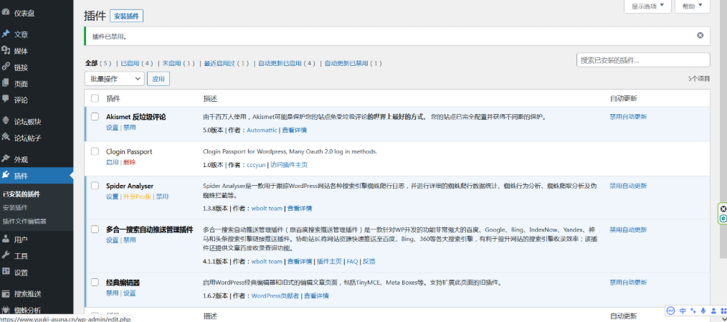727x322 pixels.
Task: Check the Akismet 反垃圾评论 plugin checkbox
Action: click(95, 116)
